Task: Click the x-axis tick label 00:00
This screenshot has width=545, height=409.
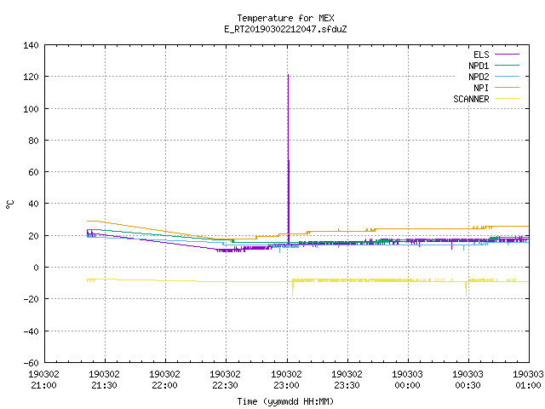Action: point(407,385)
